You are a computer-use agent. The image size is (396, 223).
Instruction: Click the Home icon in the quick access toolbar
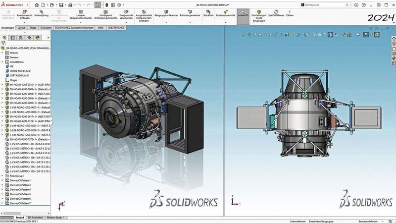pos(38,4)
